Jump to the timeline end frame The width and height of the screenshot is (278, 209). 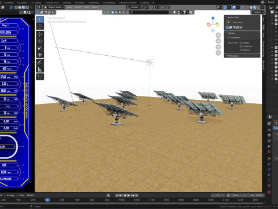pos(137,196)
